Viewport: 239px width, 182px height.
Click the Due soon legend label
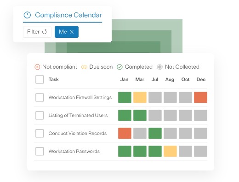(x=101, y=67)
